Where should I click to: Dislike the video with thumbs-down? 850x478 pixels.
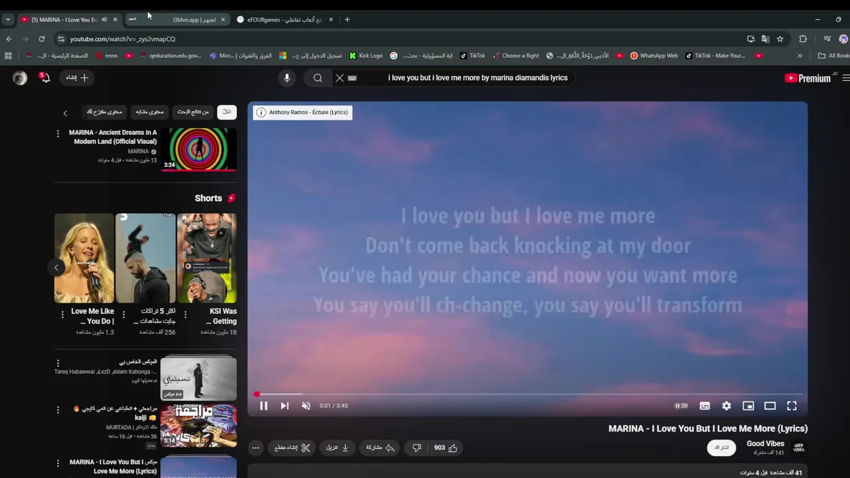click(x=416, y=448)
